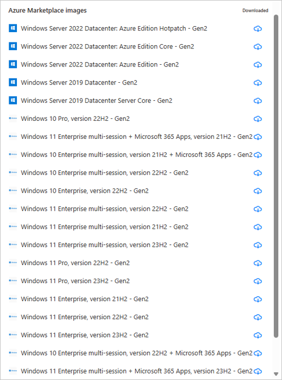The height and width of the screenshot is (380, 282).
Task: Click the vertical scrollbar thumb
Action: click(276, 176)
